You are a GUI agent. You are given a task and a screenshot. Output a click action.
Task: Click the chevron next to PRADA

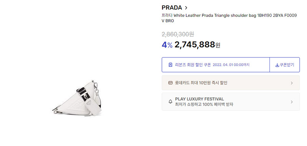[x=186, y=8]
